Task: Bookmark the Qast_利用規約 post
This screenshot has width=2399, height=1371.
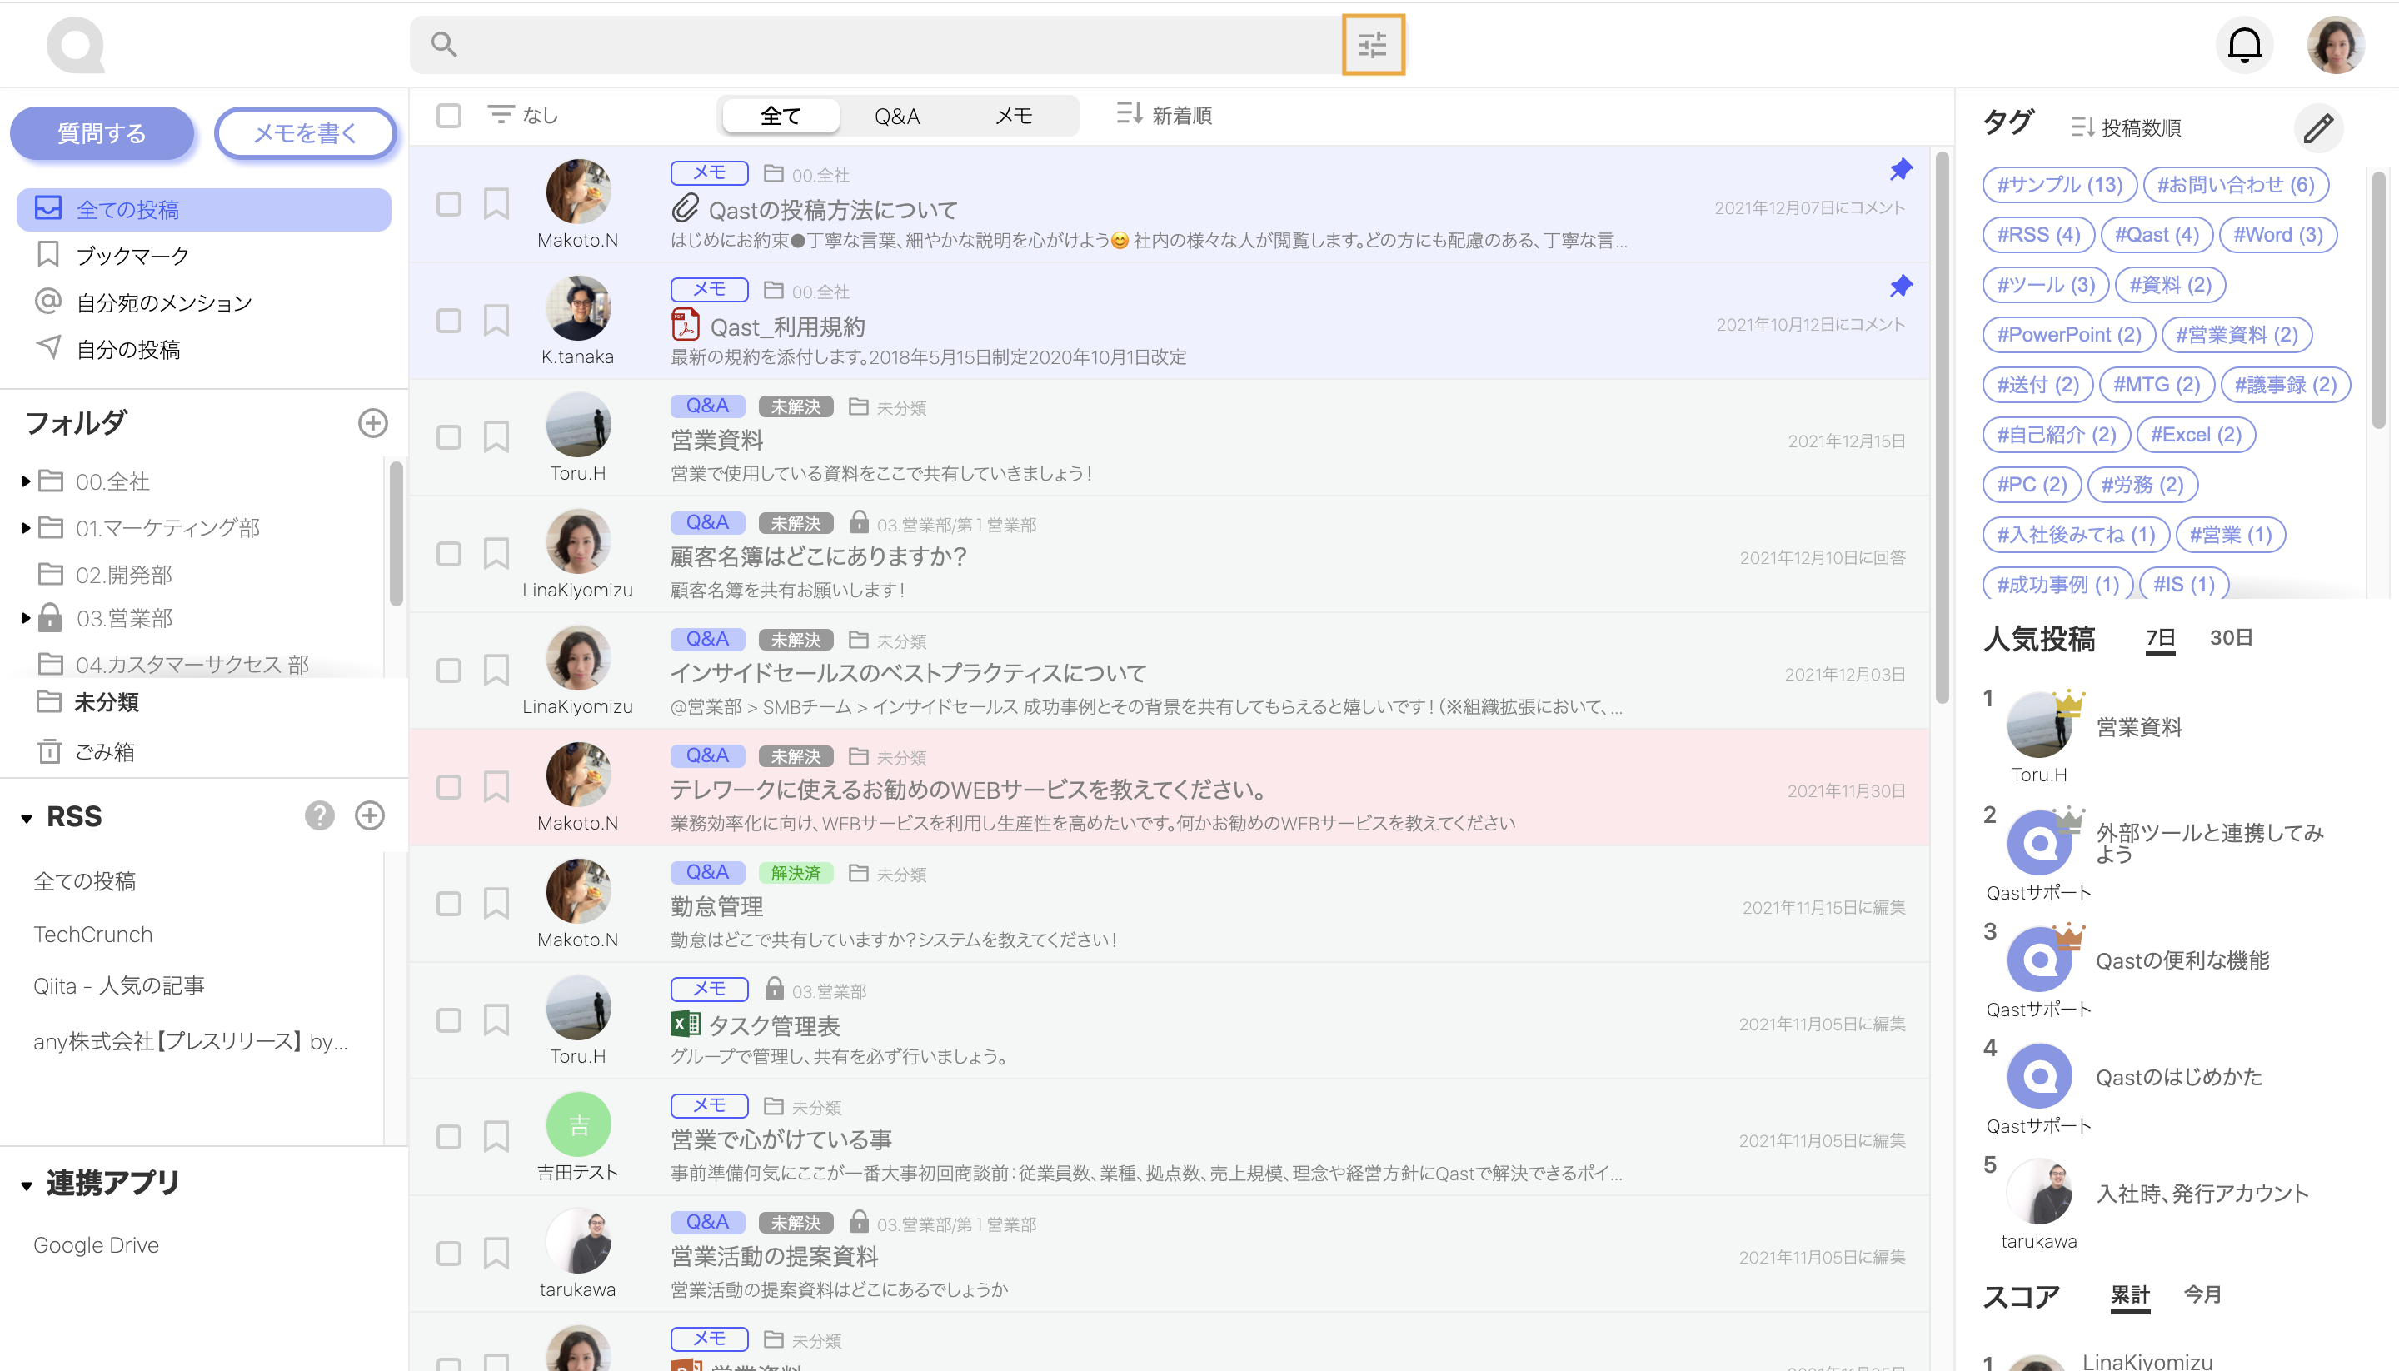Action: [x=496, y=320]
